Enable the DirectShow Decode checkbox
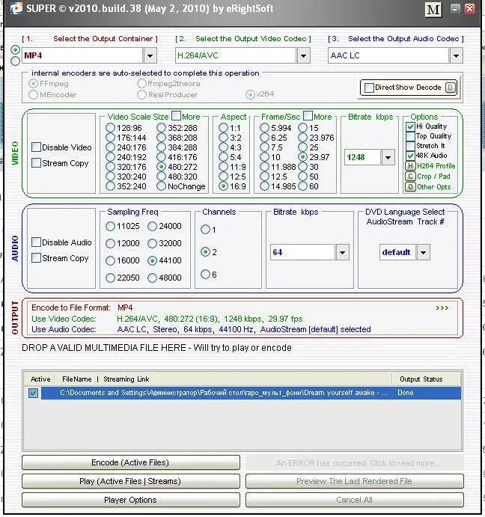This screenshot has width=485, height=517. pyautogui.click(x=369, y=88)
